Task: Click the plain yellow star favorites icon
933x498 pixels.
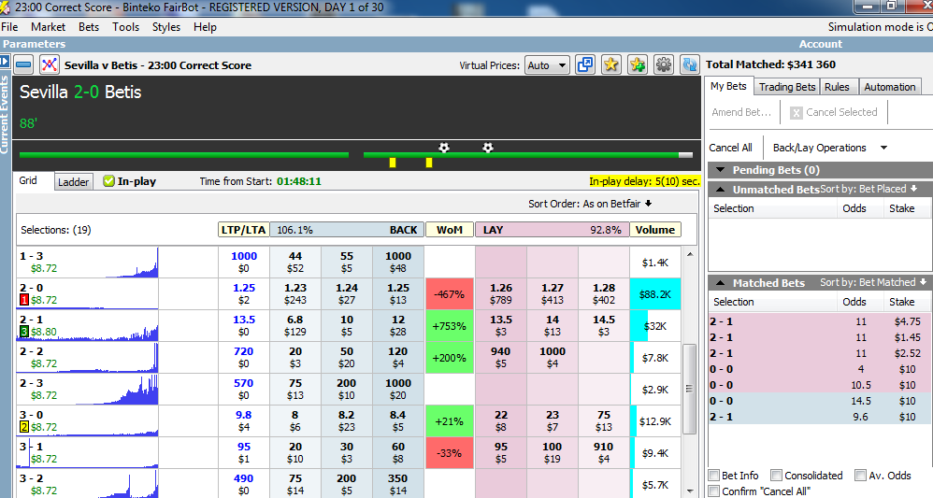Action: (x=611, y=65)
